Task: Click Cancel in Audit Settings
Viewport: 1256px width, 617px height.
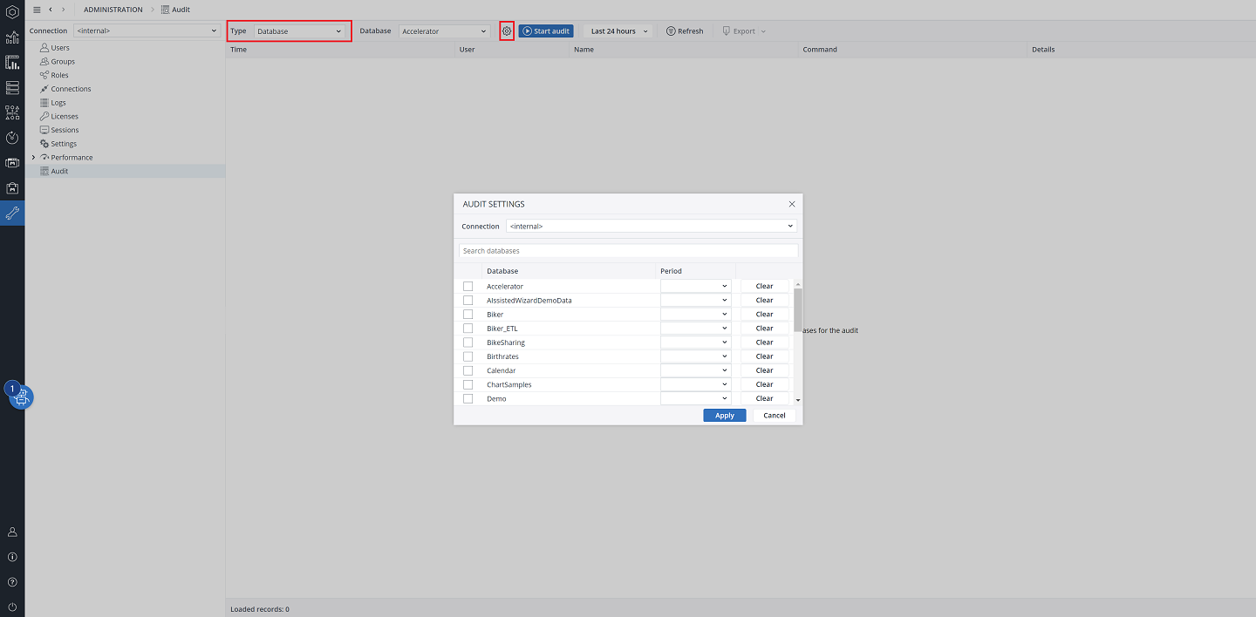Action: (x=775, y=416)
